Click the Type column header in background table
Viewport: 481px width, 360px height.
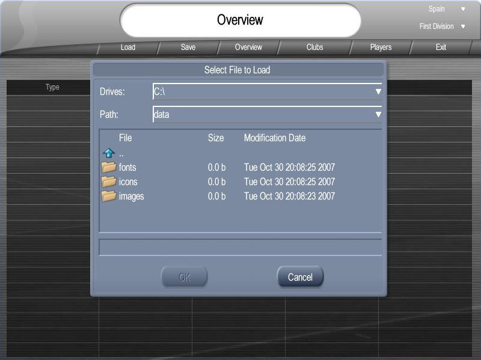(x=52, y=87)
